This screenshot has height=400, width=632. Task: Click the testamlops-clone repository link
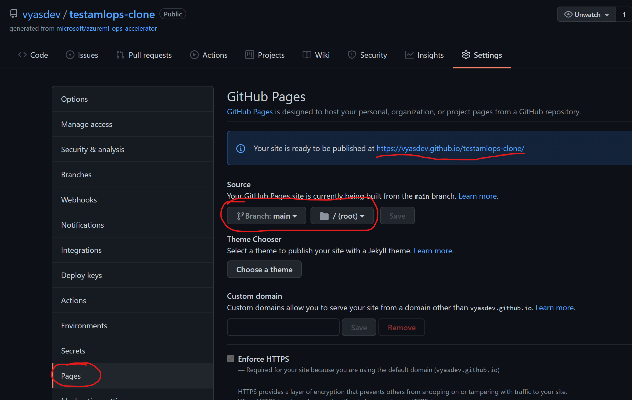tap(112, 14)
